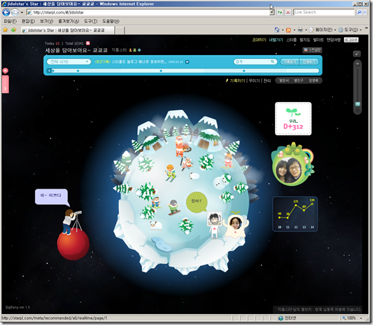
Task: Click the green Refresh page icon
Action: pos(280,12)
